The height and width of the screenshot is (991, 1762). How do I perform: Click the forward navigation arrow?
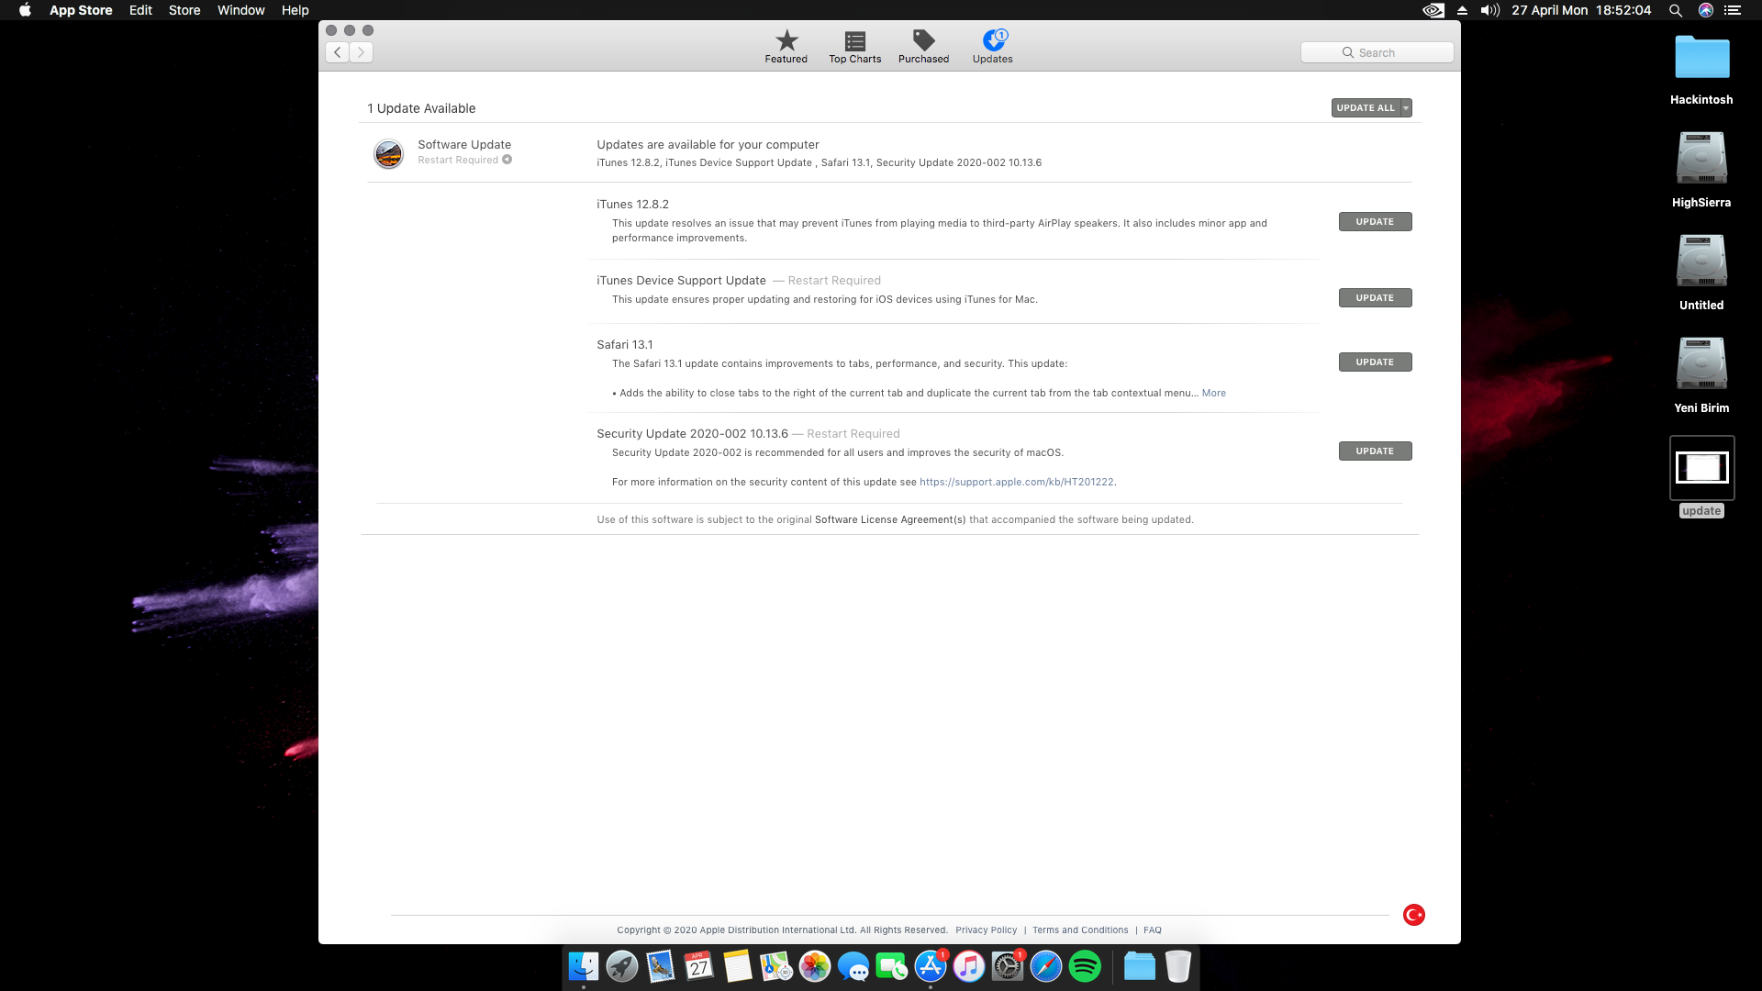362,52
